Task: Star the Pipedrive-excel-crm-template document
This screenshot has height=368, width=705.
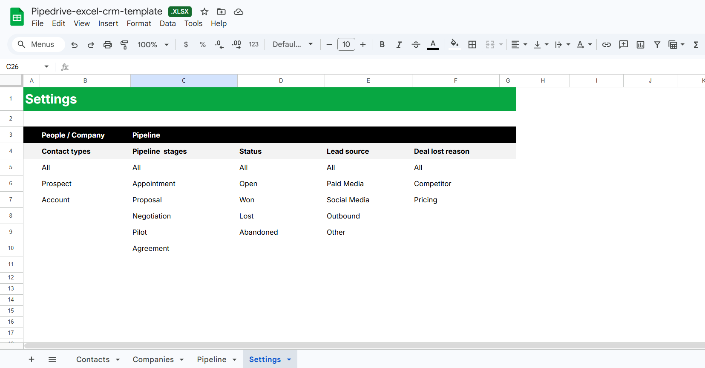Action: pos(204,11)
